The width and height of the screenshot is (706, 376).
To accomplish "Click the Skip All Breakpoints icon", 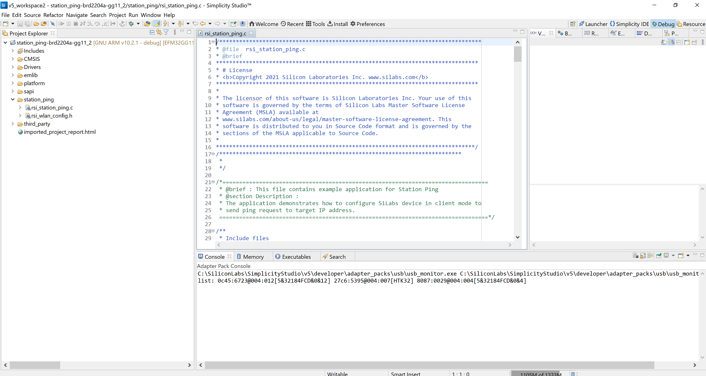I will (x=53, y=24).
